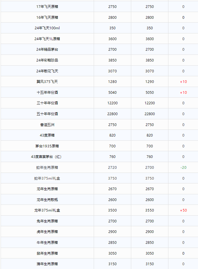Viewport: 198px width, 269px height.
Task: Click the 17年飞天原箱 product name
Action: (x=47, y=6)
